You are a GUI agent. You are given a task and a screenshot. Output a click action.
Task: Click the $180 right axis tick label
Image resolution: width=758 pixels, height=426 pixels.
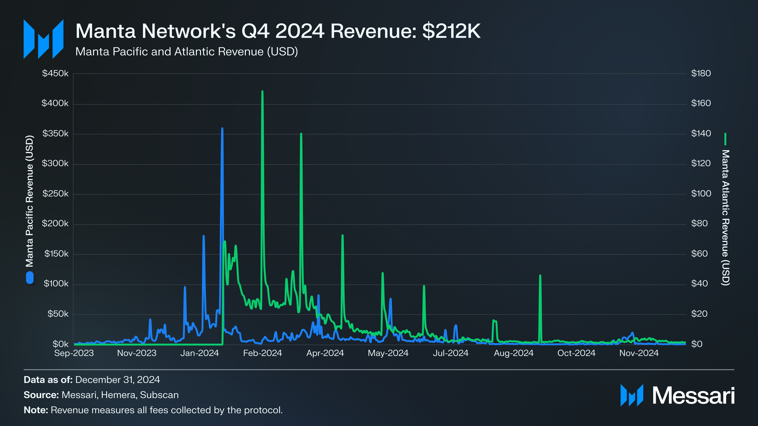701,74
